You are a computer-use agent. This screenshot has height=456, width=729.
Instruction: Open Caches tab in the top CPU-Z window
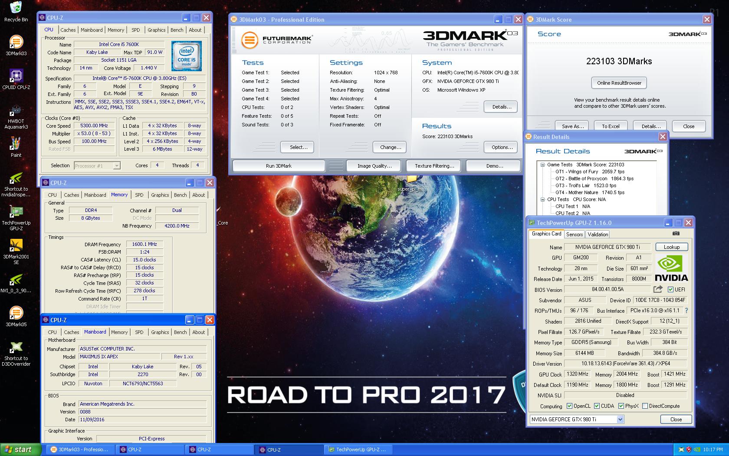[x=68, y=30]
